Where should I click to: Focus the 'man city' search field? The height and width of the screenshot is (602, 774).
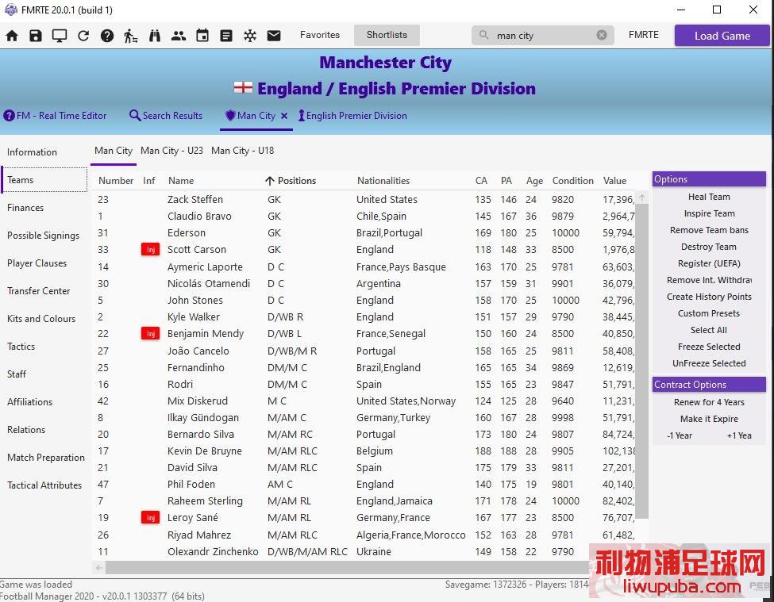pyautogui.click(x=543, y=35)
